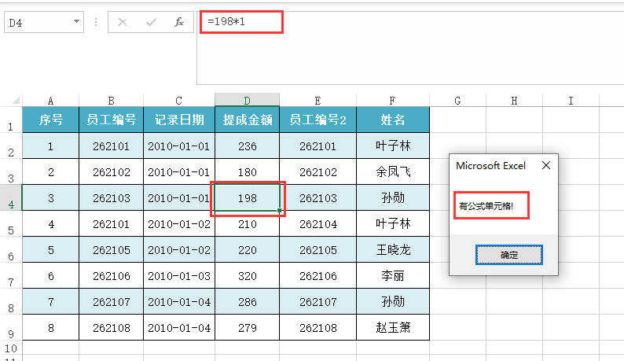624x361 pixels.
Task: Select column A header
Action: 50,101
